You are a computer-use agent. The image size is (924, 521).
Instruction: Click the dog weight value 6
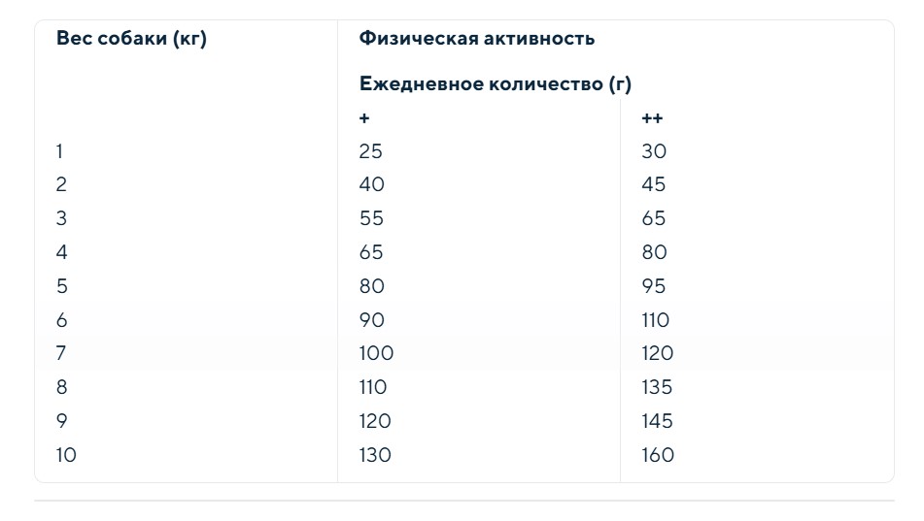pos(62,320)
